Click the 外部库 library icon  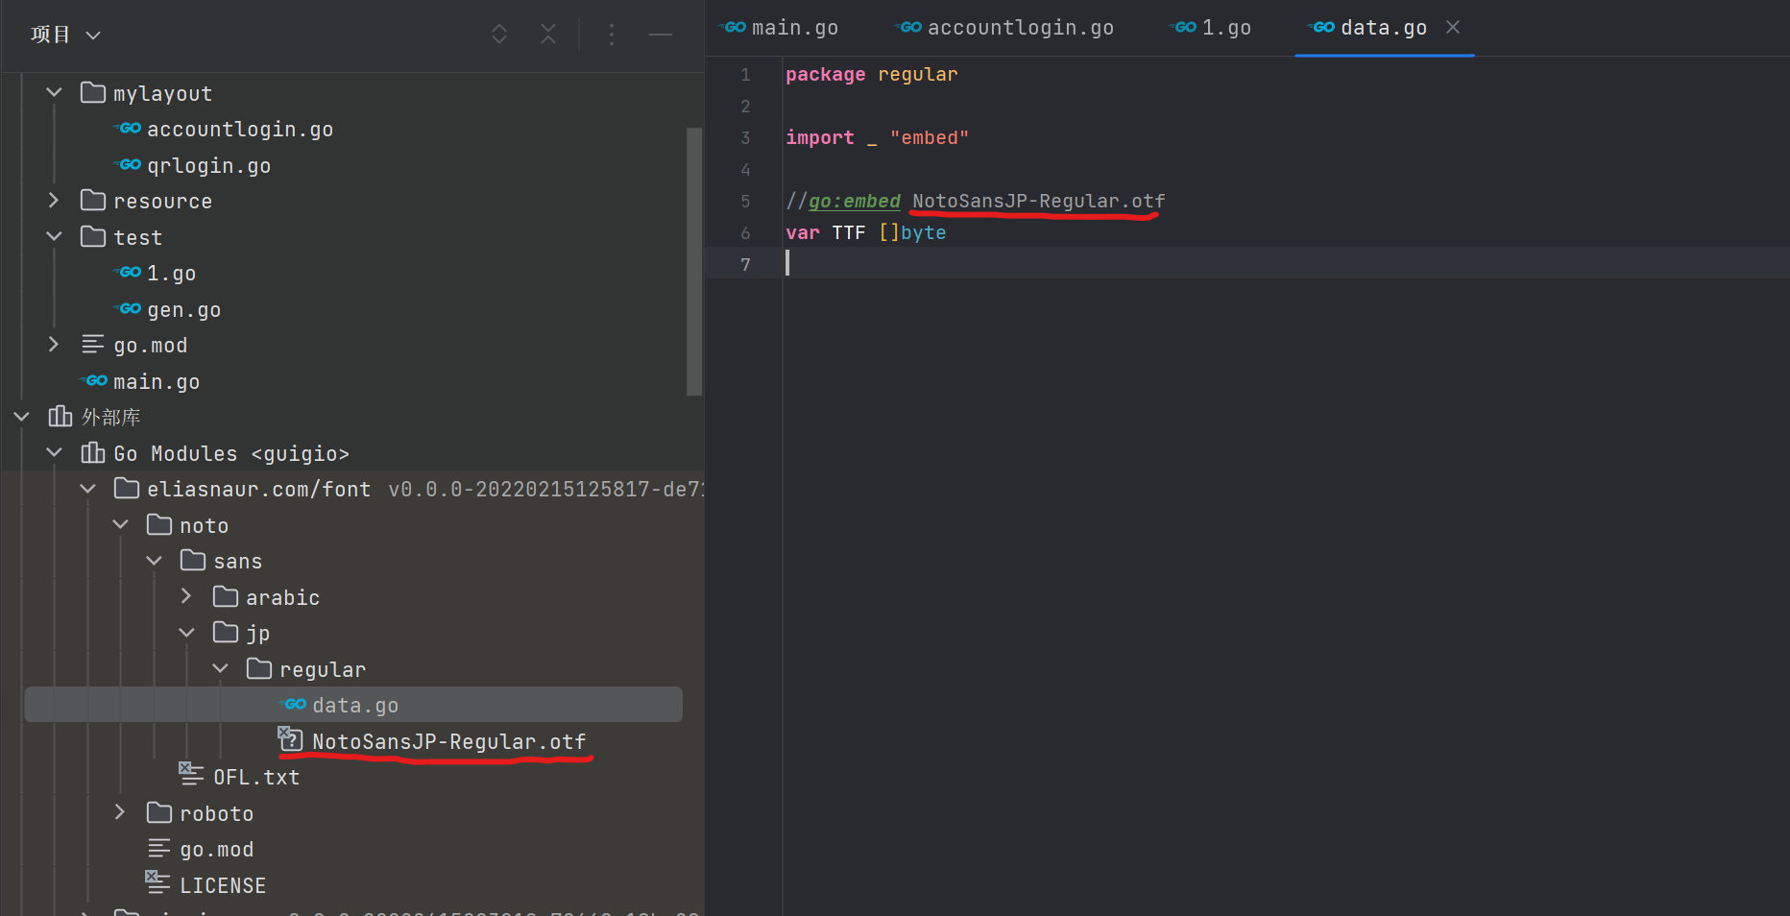pyautogui.click(x=60, y=416)
